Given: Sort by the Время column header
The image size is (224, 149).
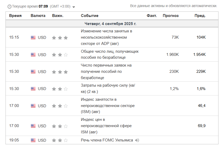Looking at the screenshot, I should tap(15, 16).
